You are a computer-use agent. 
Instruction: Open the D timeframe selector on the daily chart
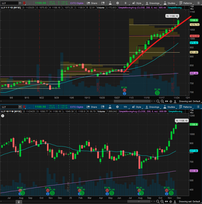[x=126, y=3]
